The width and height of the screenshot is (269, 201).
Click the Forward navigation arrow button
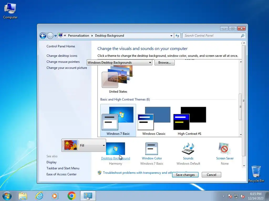pyautogui.click(x=50, y=36)
